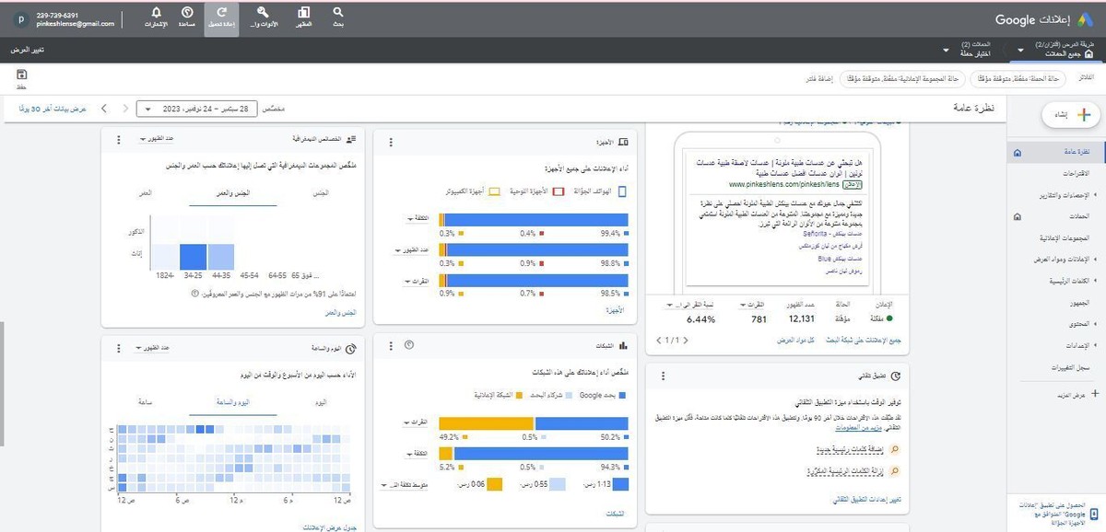Click the next-page arrow in ad preview pagination

[660, 341]
